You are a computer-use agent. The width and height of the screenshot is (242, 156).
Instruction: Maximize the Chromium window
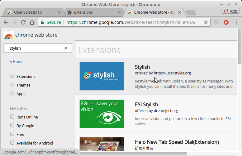point(229,4)
